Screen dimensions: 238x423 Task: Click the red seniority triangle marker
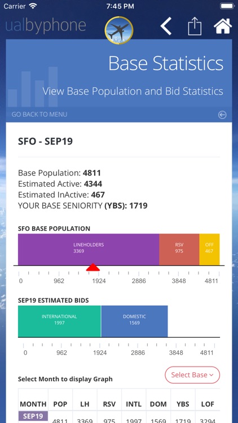tap(93, 267)
